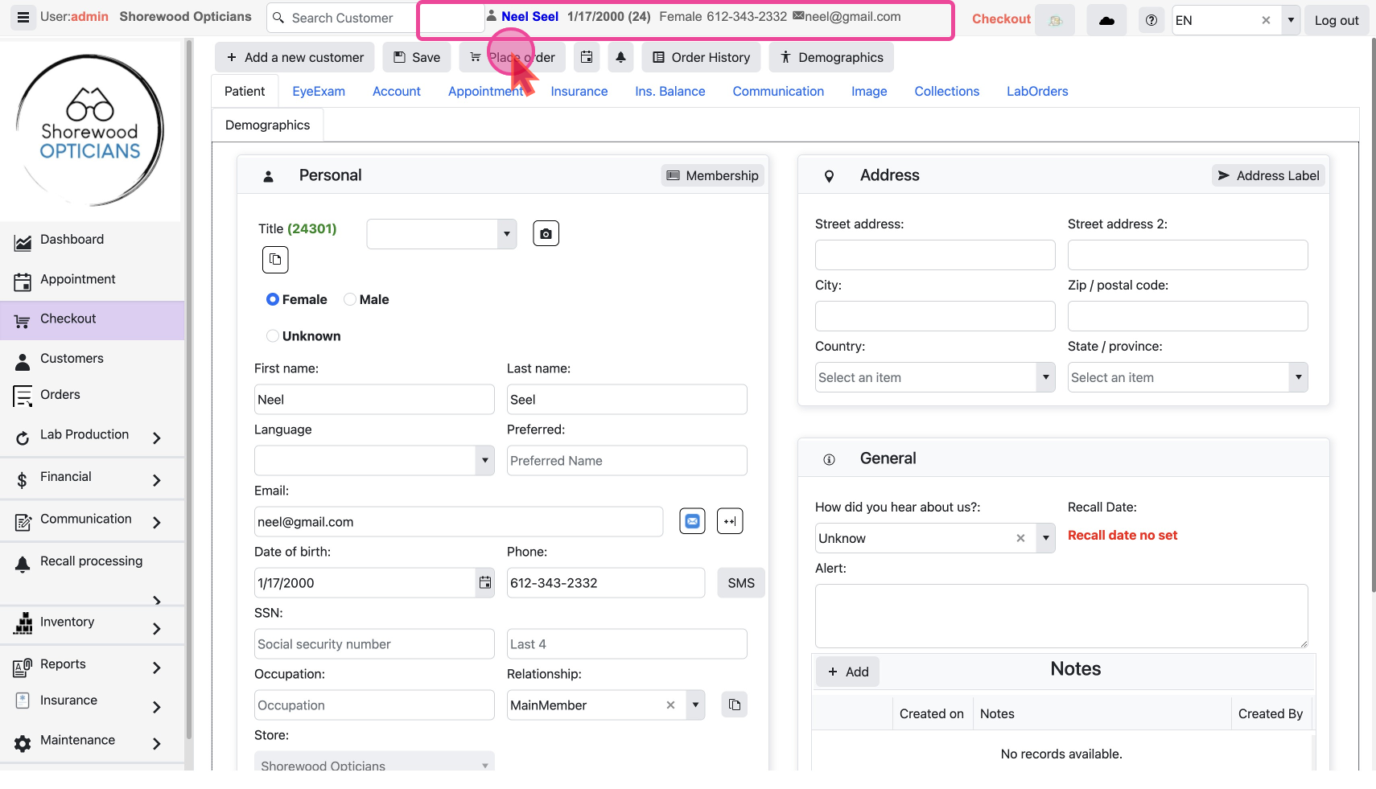Screen dimensions: 1376x789
Task: Open the Title dropdown
Action: [x=441, y=234]
